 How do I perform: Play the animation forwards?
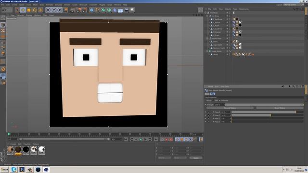141,139
